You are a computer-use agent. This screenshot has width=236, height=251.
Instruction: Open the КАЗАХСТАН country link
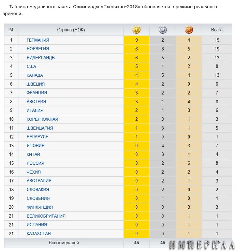39,234
